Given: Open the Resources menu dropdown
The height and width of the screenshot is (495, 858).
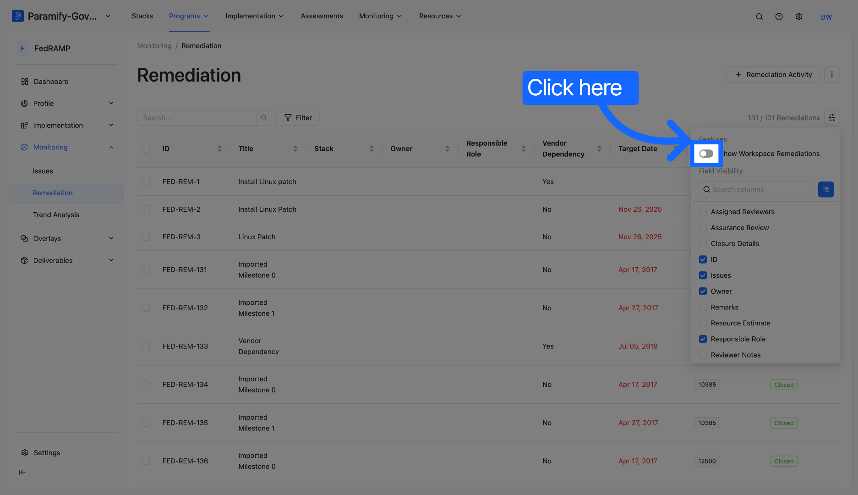Looking at the screenshot, I should click(440, 16).
